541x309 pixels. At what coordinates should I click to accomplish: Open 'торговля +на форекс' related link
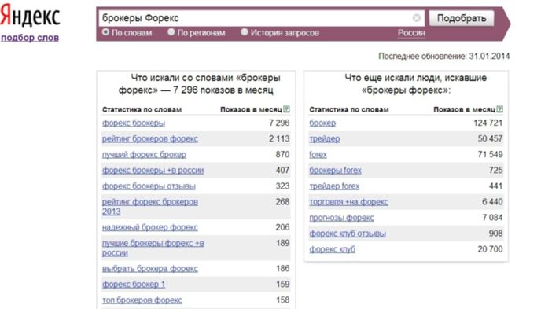[349, 202]
